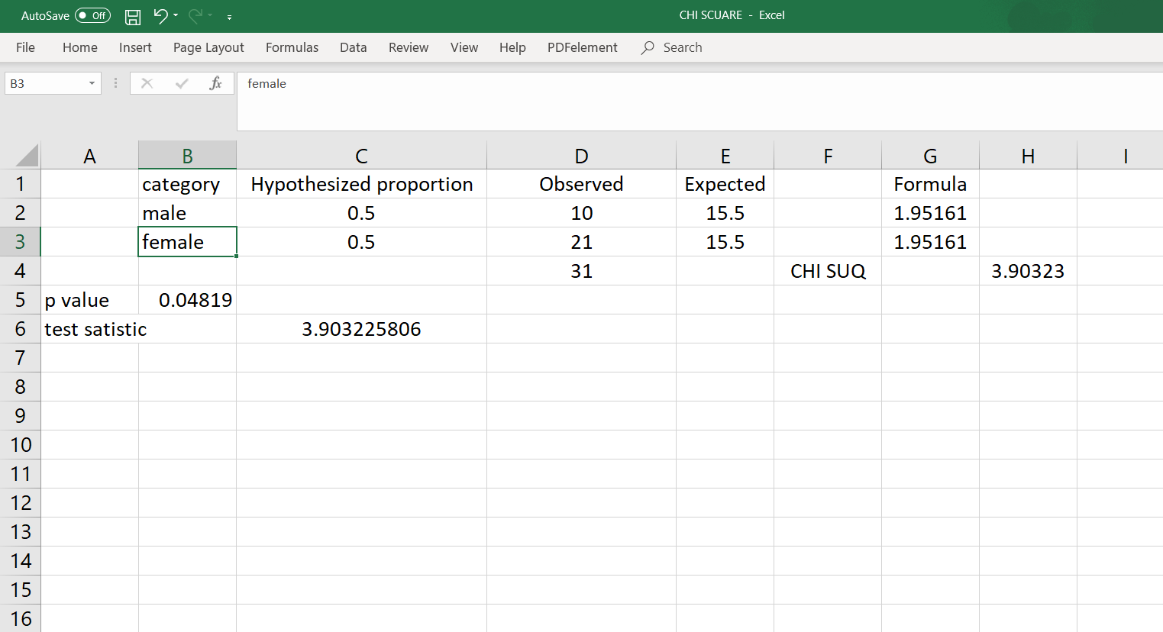The width and height of the screenshot is (1163, 632).
Task: Click the Search box label
Action: point(683,47)
